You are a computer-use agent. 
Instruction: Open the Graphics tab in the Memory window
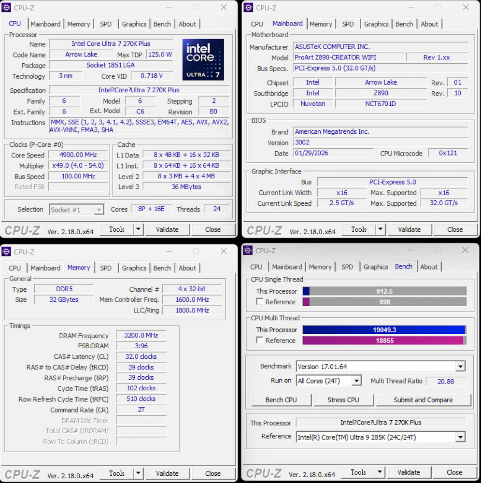(134, 268)
